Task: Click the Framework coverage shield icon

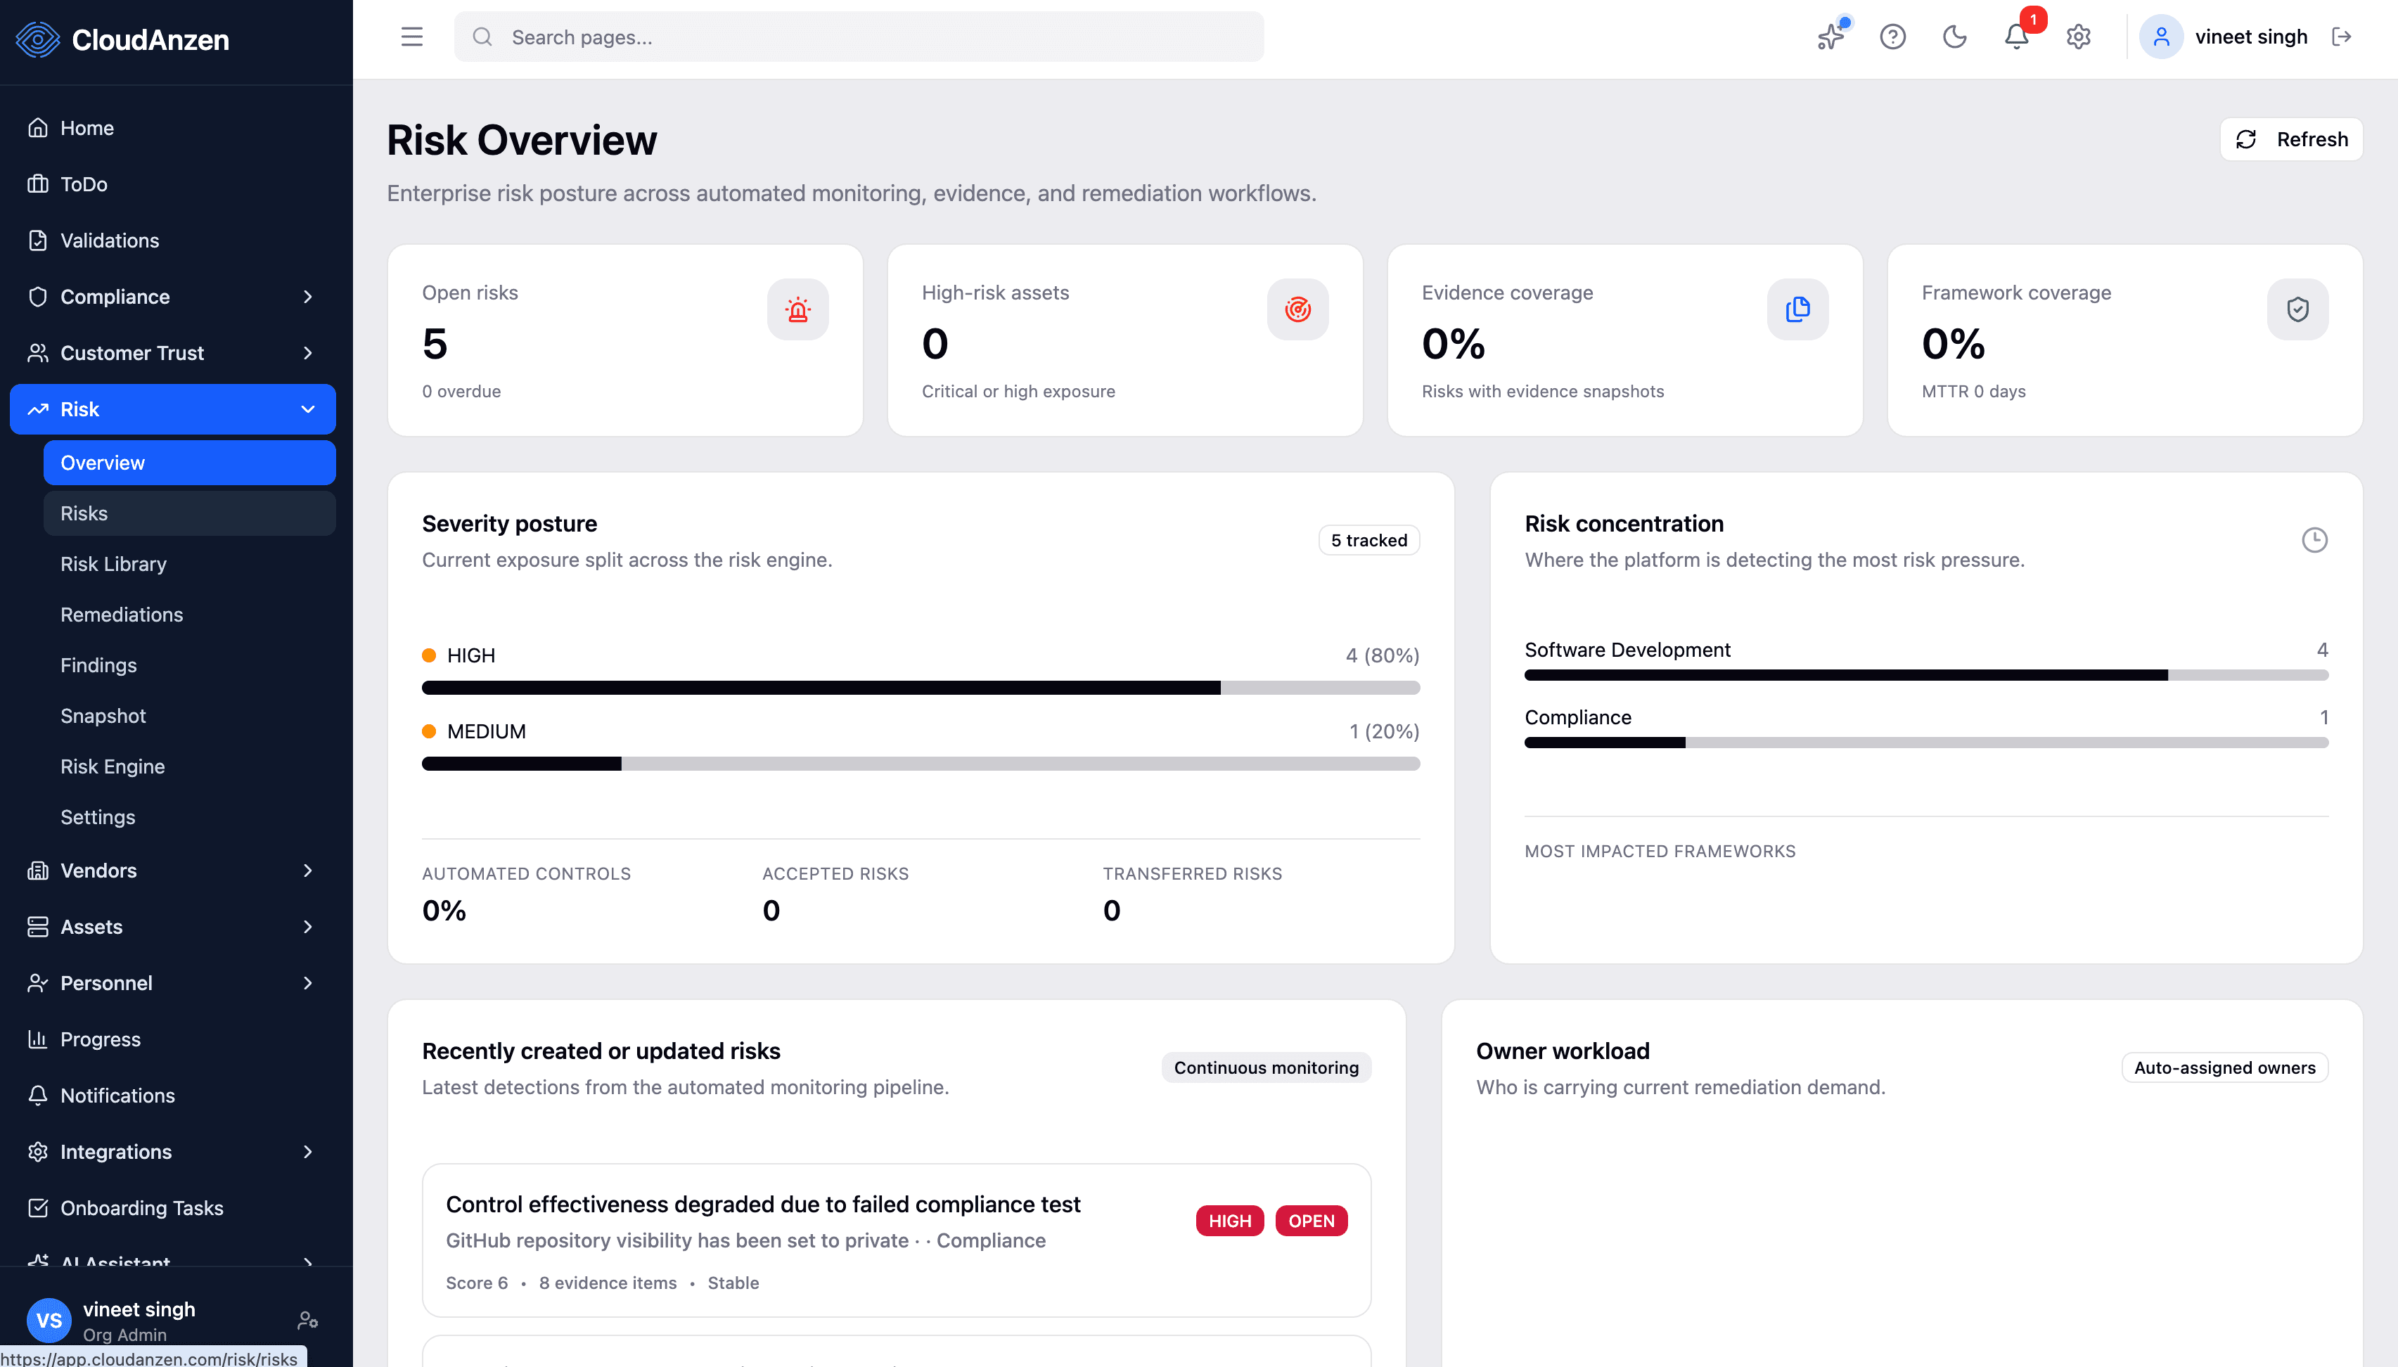Action: 2297,309
